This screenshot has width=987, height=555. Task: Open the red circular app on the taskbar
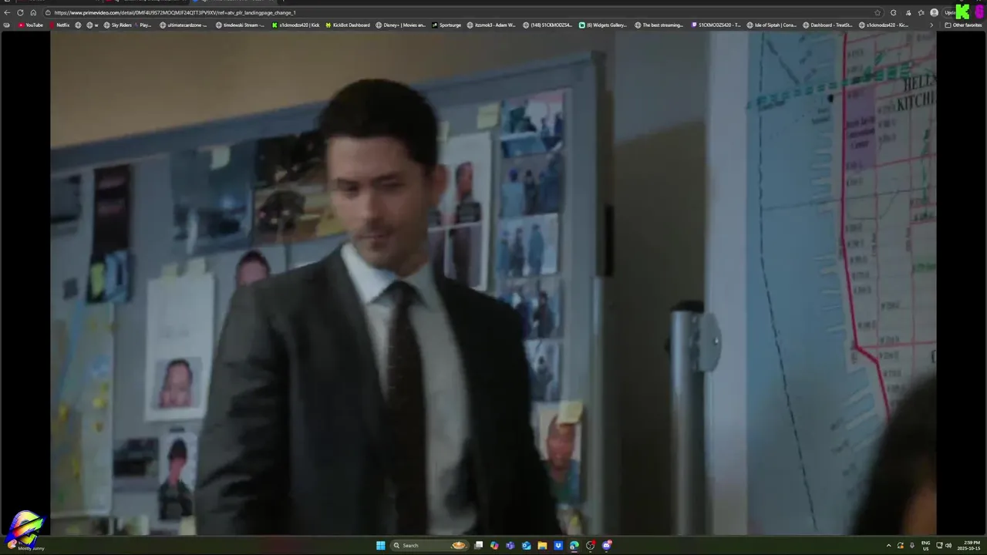pos(591,545)
